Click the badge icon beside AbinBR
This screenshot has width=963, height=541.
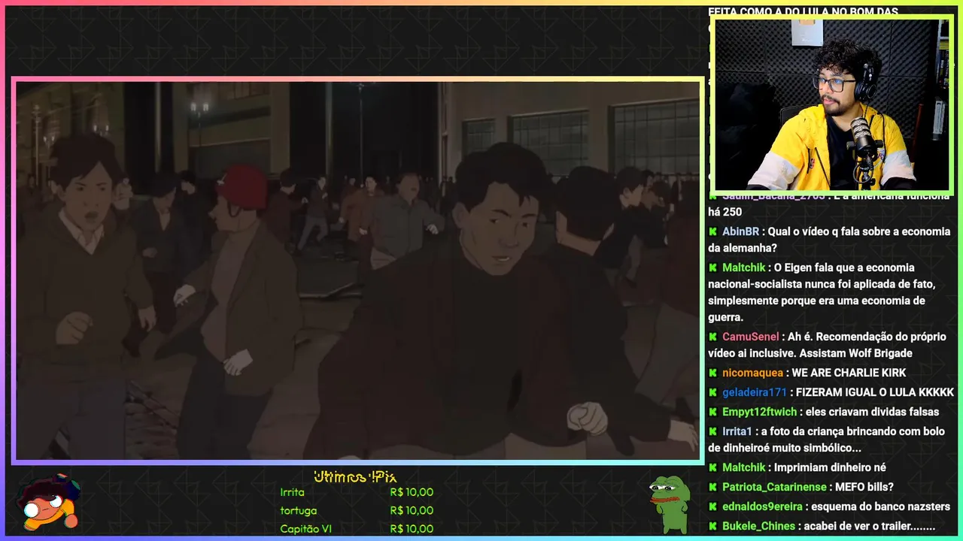click(712, 231)
